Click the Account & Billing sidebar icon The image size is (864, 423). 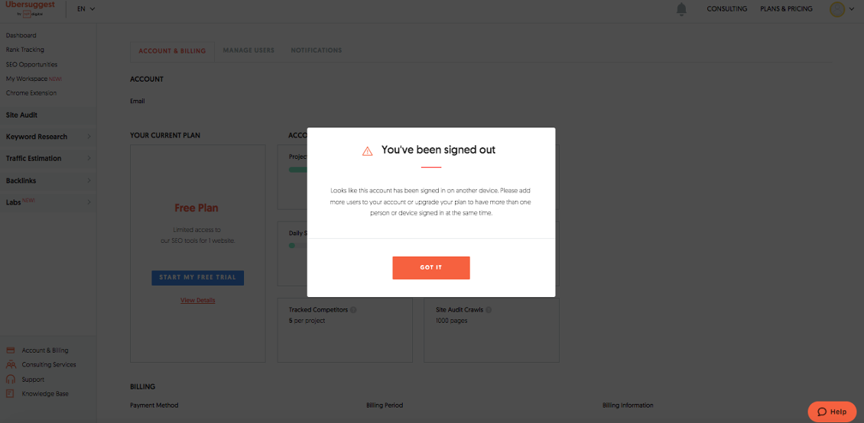pos(11,350)
